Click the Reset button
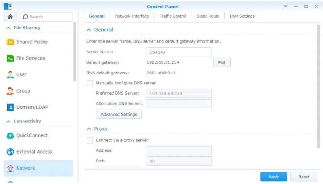Screen dimensions: 323x184 click(304, 177)
